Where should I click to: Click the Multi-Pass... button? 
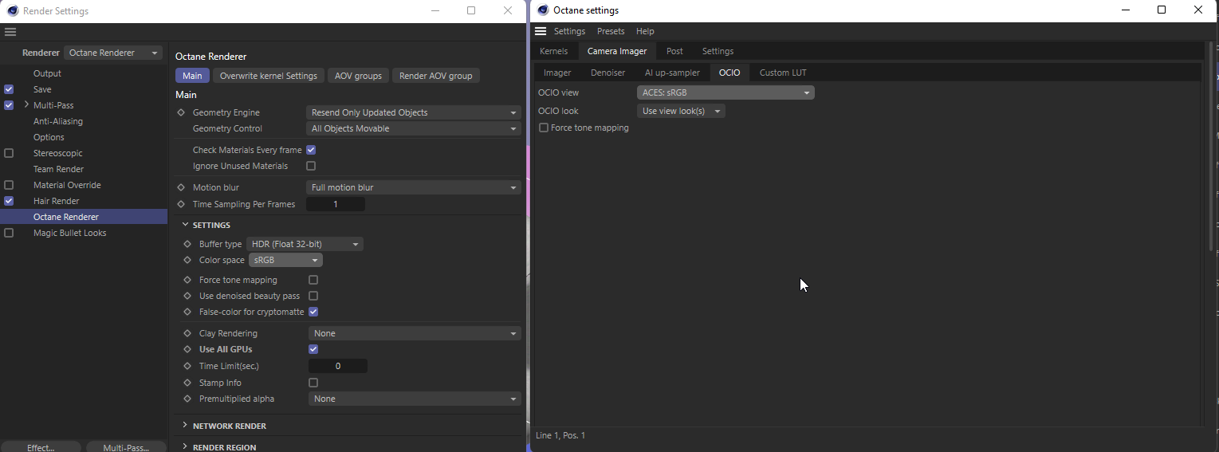pos(126,447)
